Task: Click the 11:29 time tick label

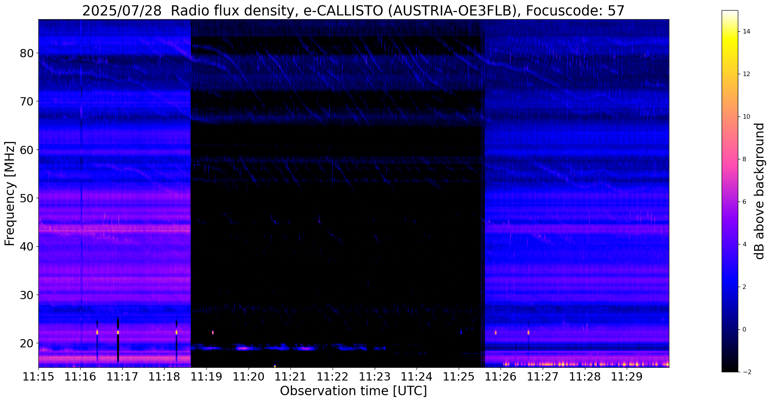Action: [x=627, y=377]
